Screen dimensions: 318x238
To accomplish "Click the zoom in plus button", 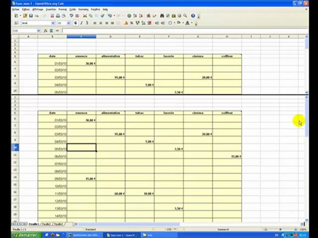I will tap(296, 229).
